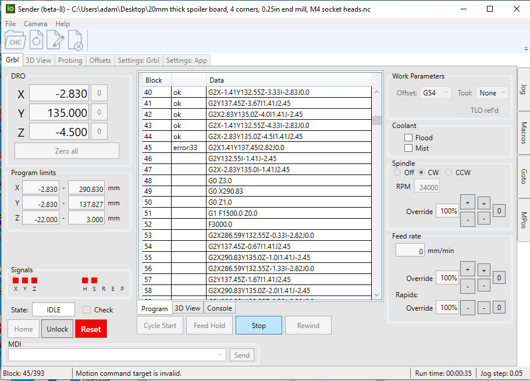Reset spindle override with 0 button
Viewport: 530px width, 381px height.
(499, 211)
